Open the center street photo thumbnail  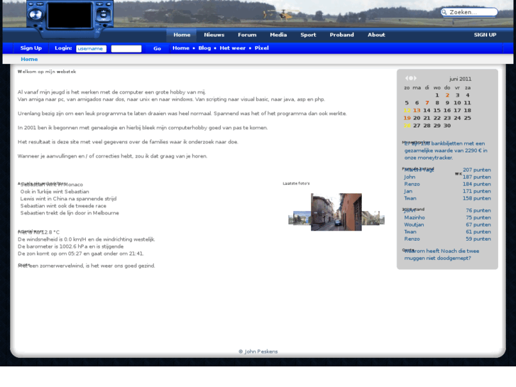coord(336,212)
